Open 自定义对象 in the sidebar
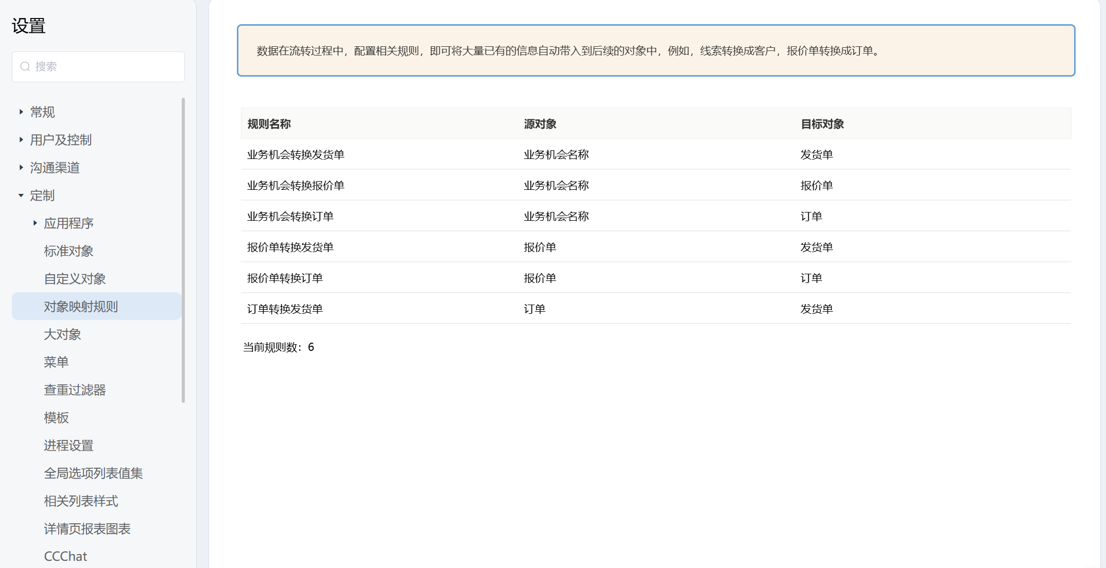This screenshot has height=568, width=1106. pyautogui.click(x=75, y=279)
